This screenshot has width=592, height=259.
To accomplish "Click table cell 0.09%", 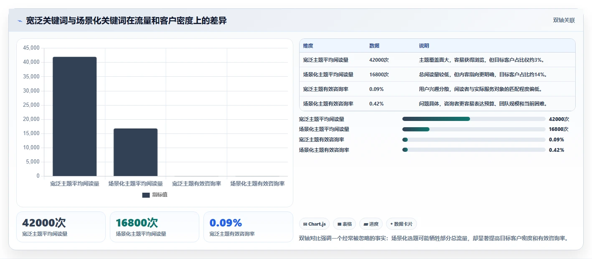I will point(376,89).
